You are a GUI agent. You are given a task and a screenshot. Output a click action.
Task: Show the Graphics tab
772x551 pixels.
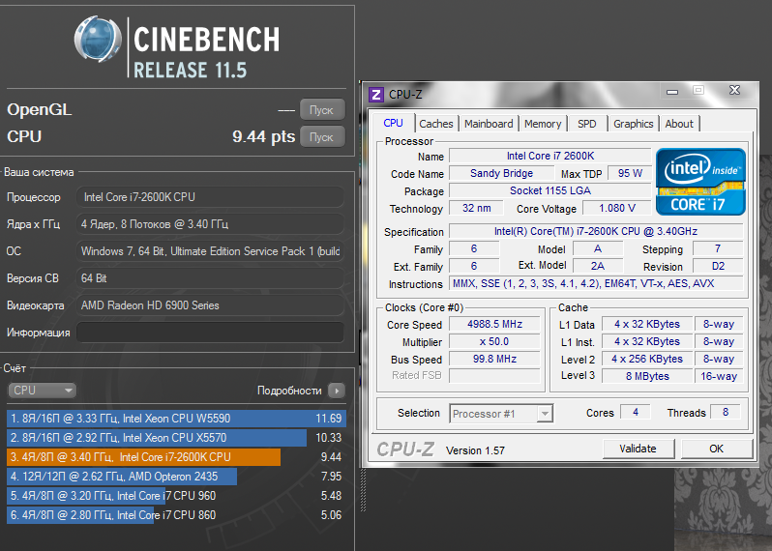[634, 124]
